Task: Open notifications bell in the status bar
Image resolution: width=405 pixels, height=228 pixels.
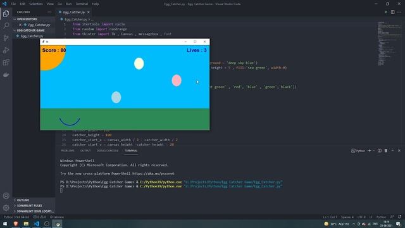Action: click(x=399, y=217)
